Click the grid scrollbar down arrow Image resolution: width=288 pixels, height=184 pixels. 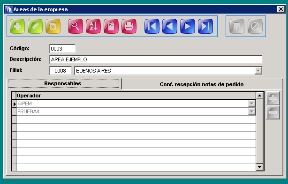[260, 167]
